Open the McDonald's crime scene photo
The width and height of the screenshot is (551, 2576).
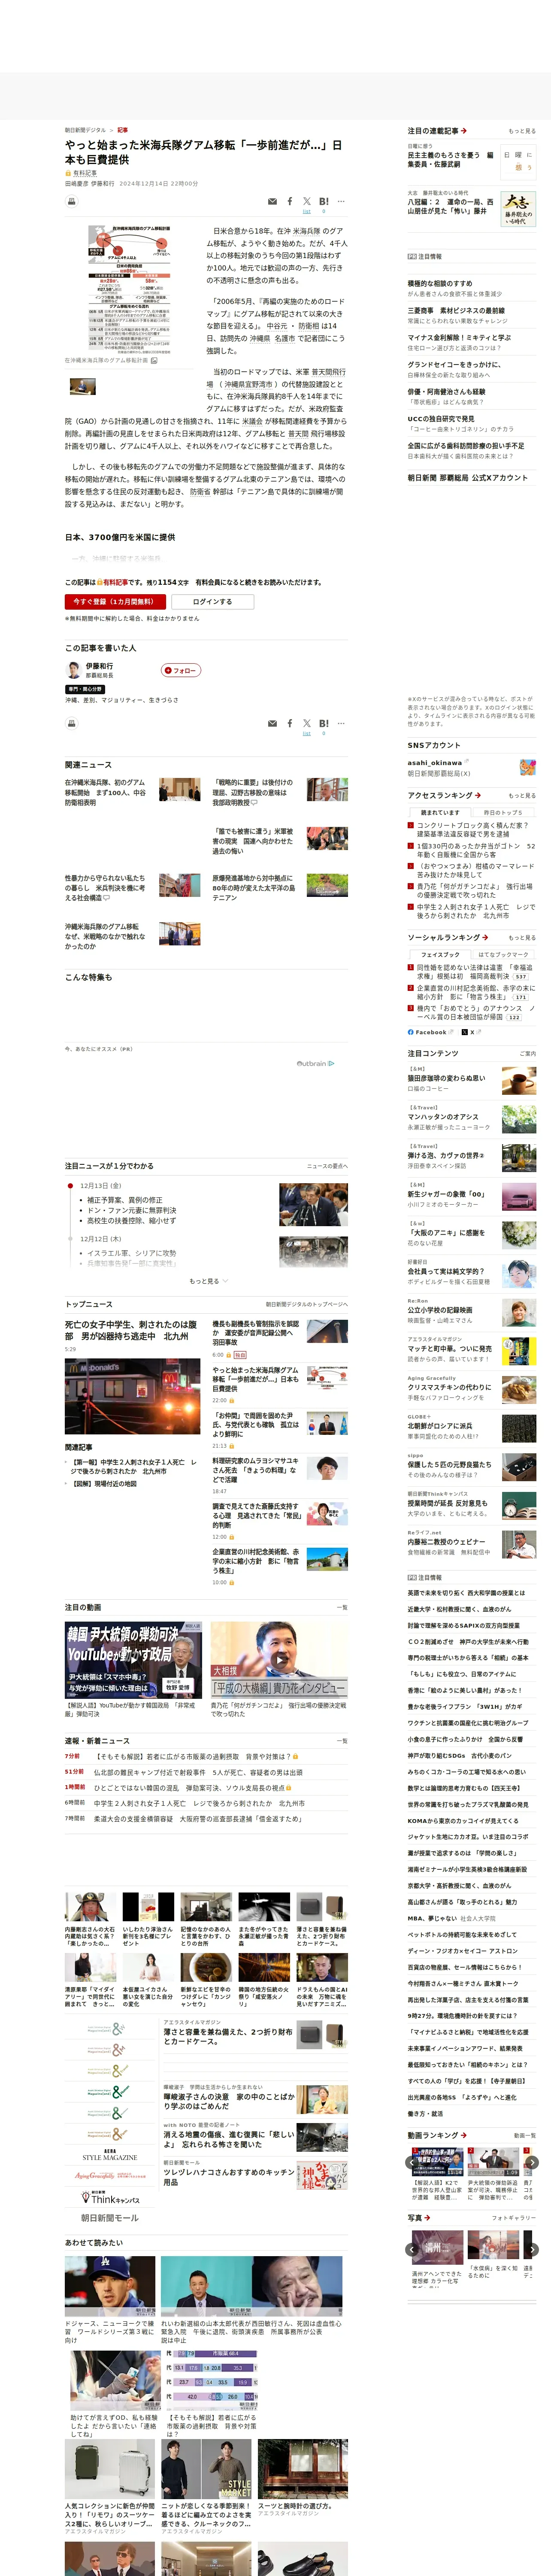pos(132,1396)
